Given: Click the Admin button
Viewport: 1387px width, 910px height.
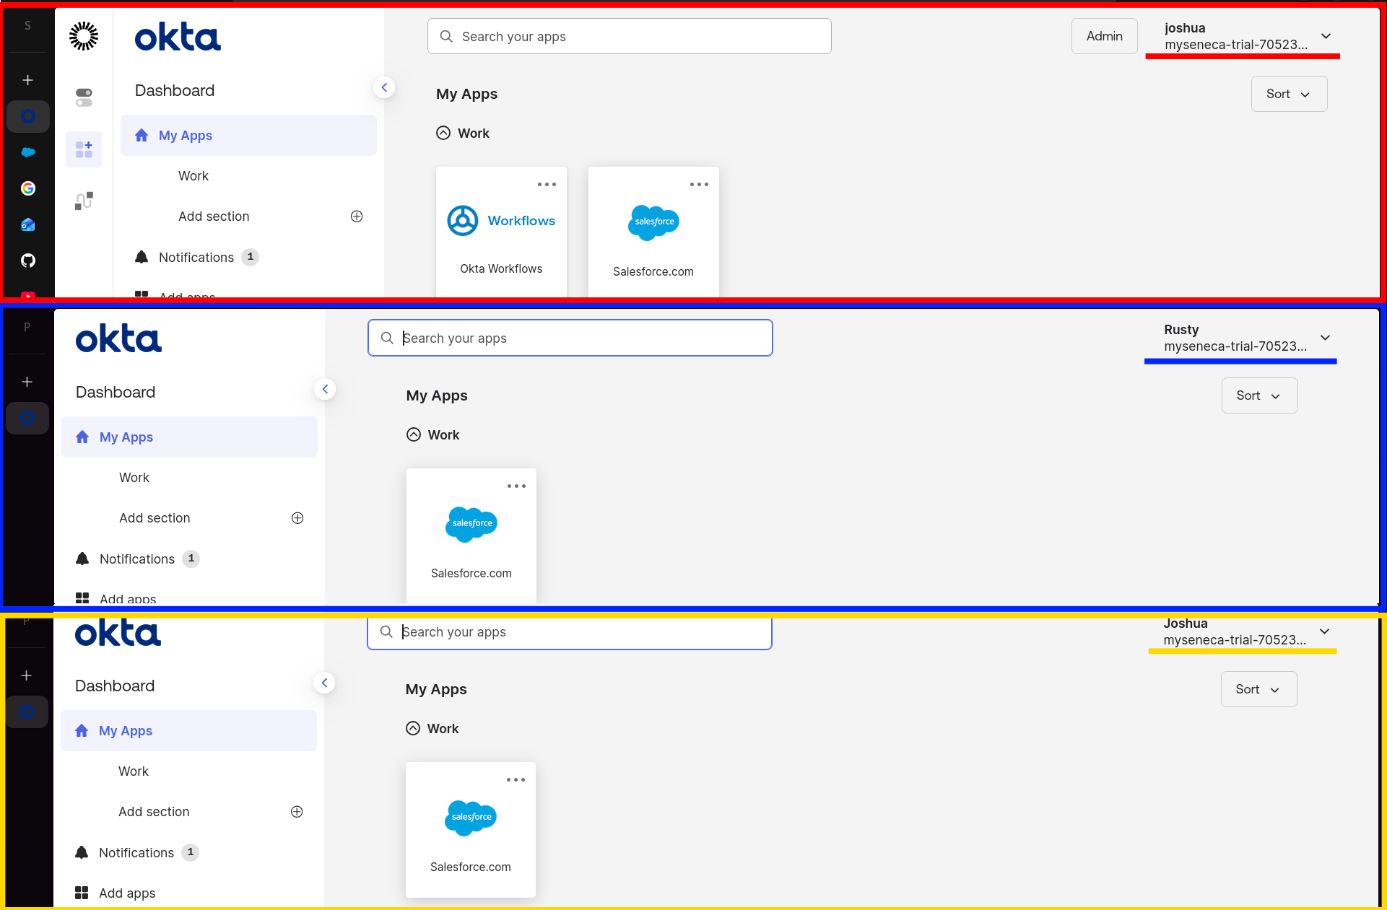Looking at the screenshot, I should pos(1104,35).
